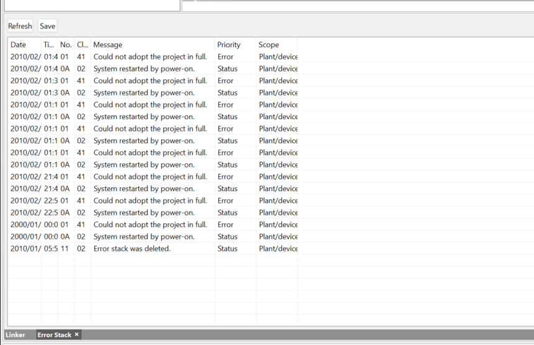Viewport: 534px width, 345px height.
Task: Click the Refresh button
Action: 20,26
